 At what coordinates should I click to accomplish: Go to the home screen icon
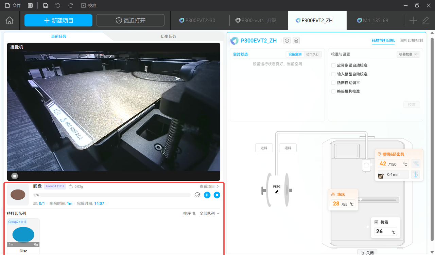coord(10,20)
